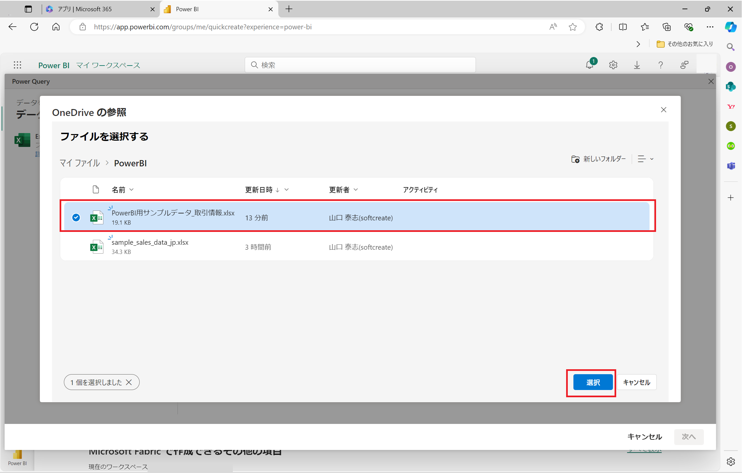Go to browser home page

coord(56,27)
